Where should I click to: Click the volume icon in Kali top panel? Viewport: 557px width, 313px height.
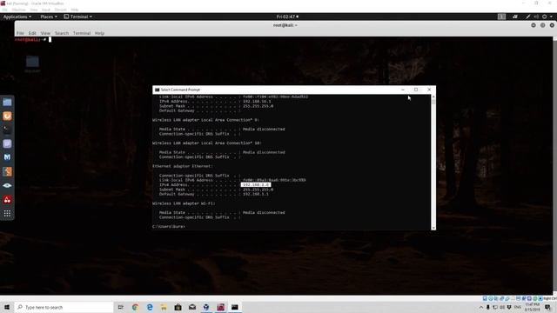[536, 17]
